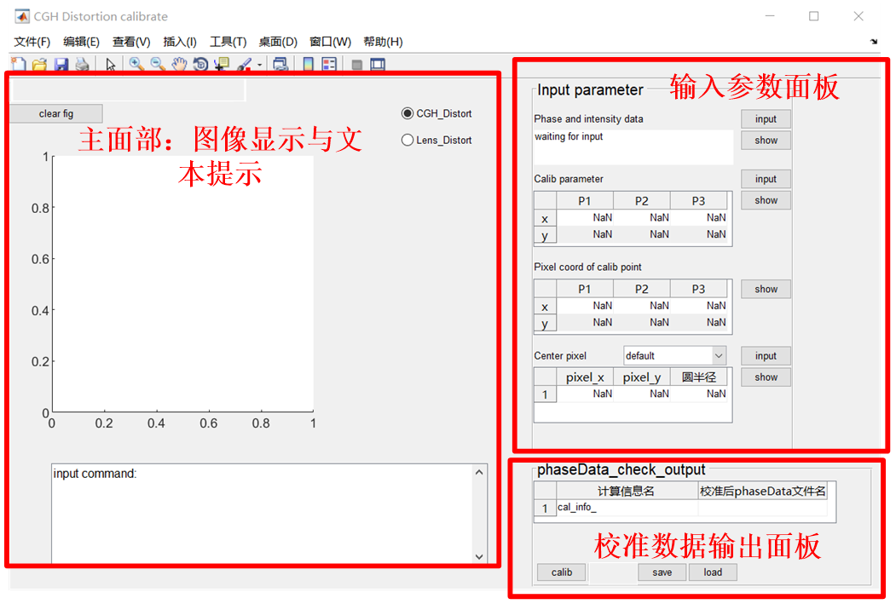
Task: Open the 工具(T) menu
Action: click(228, 42)
